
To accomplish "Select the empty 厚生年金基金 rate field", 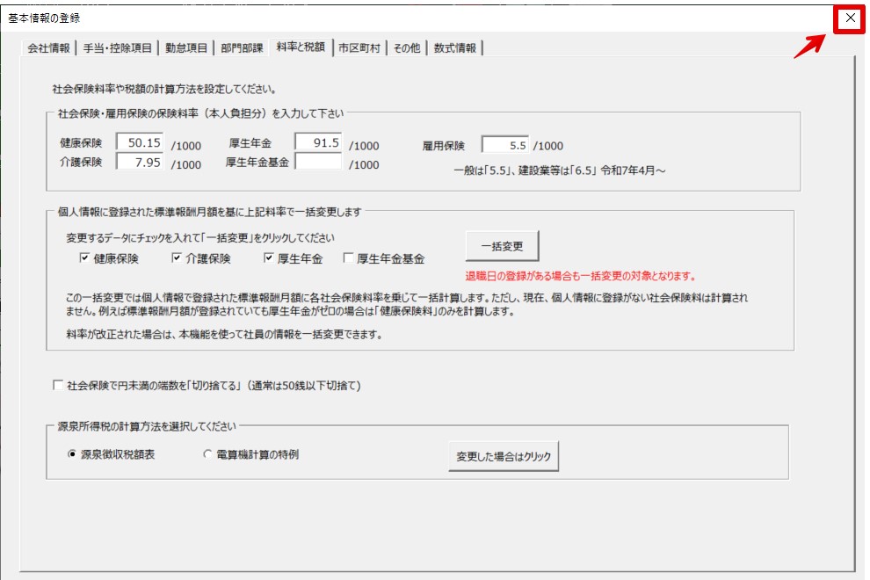I will (318, 162).
